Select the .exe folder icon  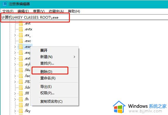tap(21, 47)
